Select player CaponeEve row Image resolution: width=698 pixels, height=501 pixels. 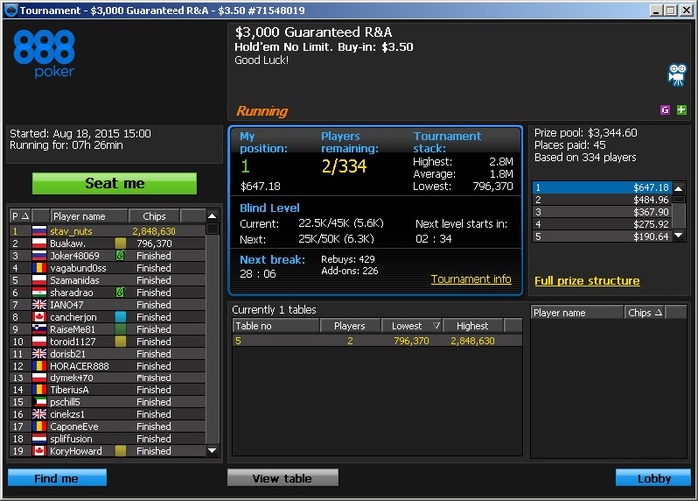coord(108,426)
